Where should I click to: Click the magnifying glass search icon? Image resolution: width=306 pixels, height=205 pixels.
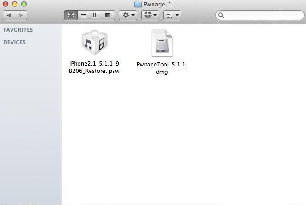[221, 15]
